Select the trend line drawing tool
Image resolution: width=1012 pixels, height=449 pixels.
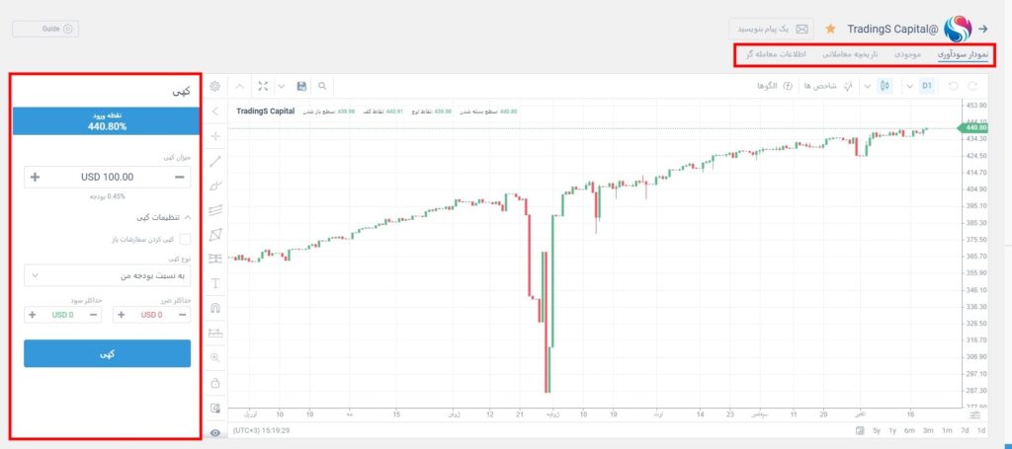coord(216,161)
